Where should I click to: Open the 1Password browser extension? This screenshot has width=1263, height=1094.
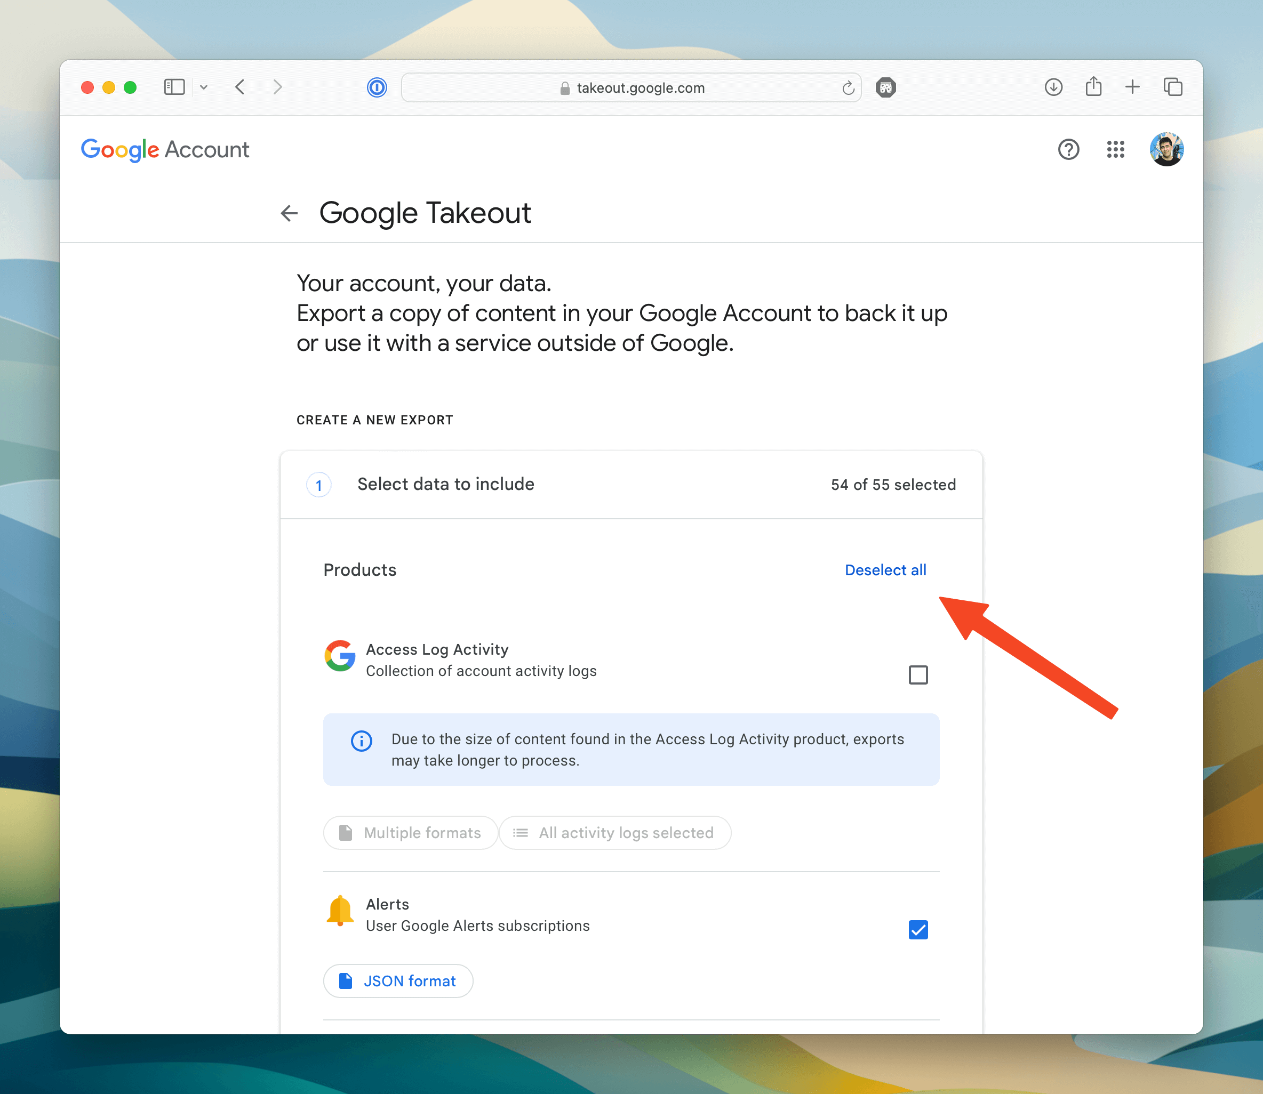pos(378,87)
